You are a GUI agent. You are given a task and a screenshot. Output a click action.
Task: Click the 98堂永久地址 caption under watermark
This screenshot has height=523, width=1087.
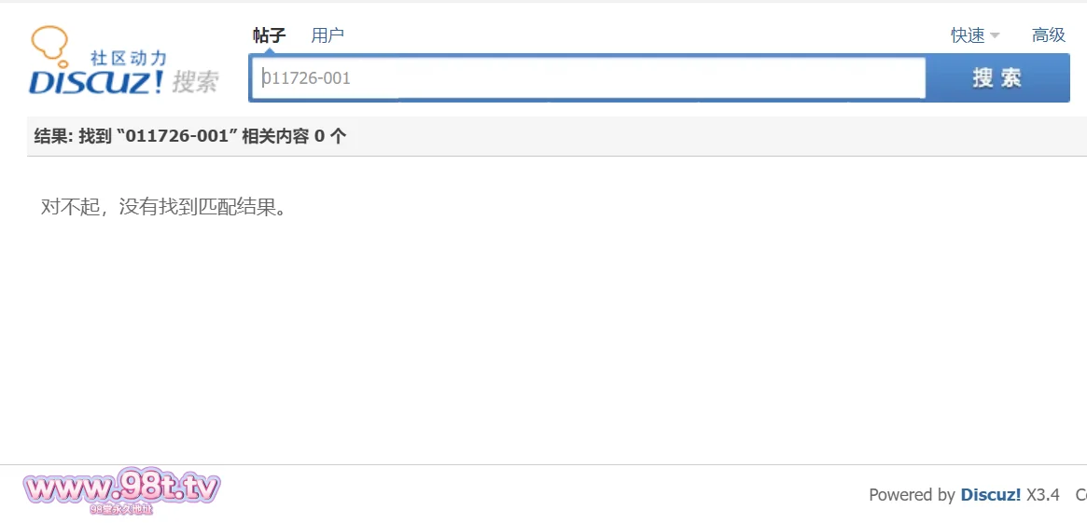pos(121,509)
